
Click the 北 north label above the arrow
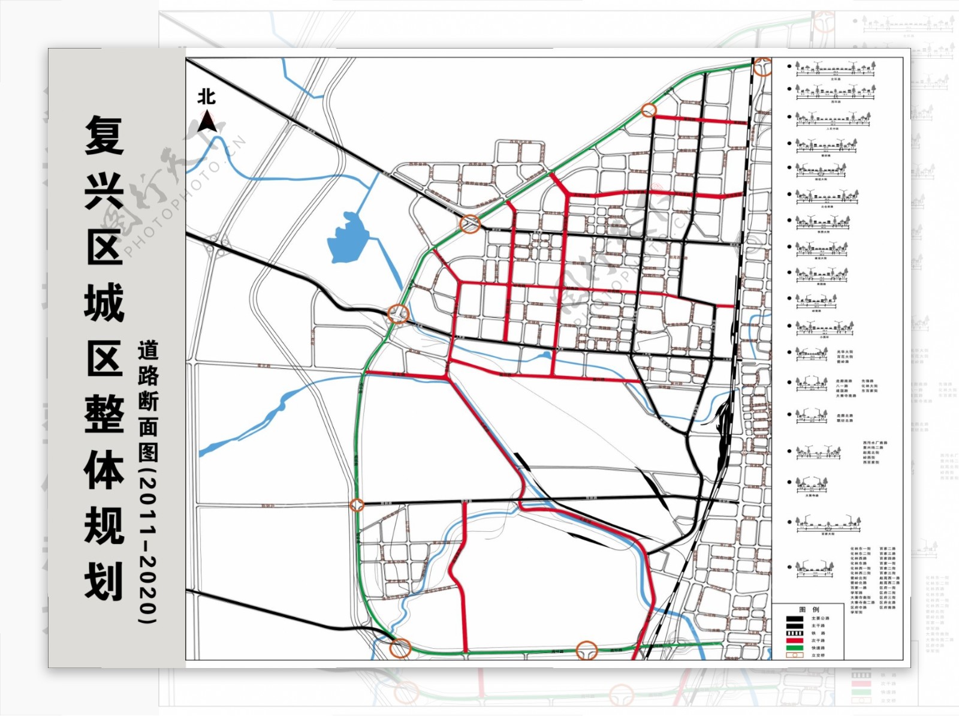(207, 97)
